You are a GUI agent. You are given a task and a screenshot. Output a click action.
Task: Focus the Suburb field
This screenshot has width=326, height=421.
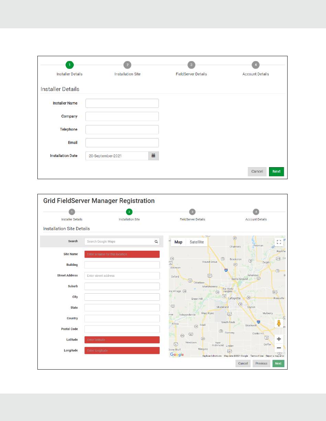coord(122,286)
